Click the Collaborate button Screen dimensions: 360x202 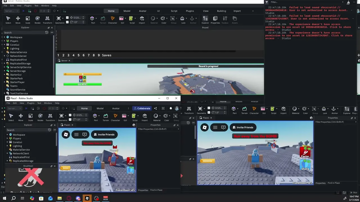pyautogui.click(x=142, y=108)
